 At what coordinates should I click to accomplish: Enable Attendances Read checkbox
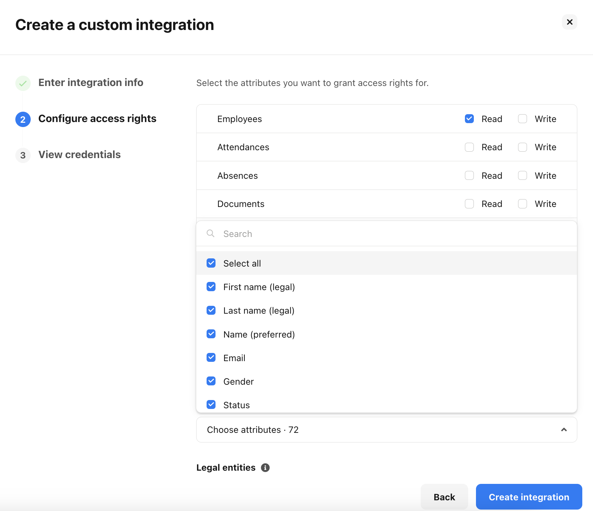(469, 147)
